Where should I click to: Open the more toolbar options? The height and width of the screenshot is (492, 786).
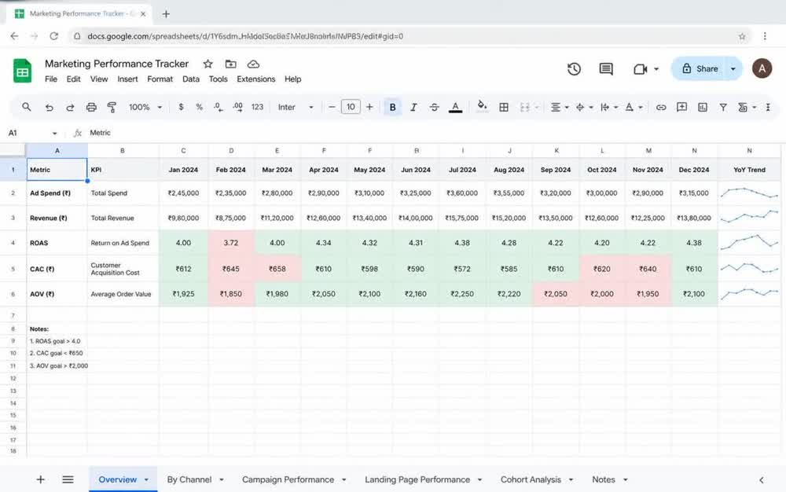click(768, 107)
